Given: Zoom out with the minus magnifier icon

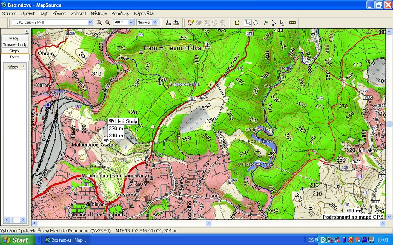Looking at the screenshot, I should [x=107, y=23].
